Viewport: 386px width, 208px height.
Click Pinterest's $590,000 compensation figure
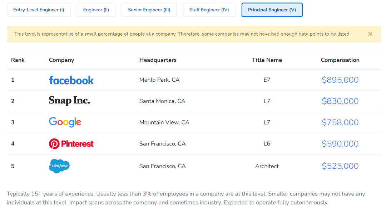[340, 143]
